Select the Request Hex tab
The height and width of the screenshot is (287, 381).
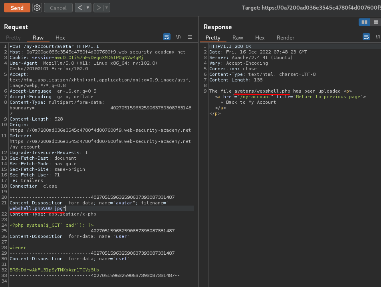60,38
